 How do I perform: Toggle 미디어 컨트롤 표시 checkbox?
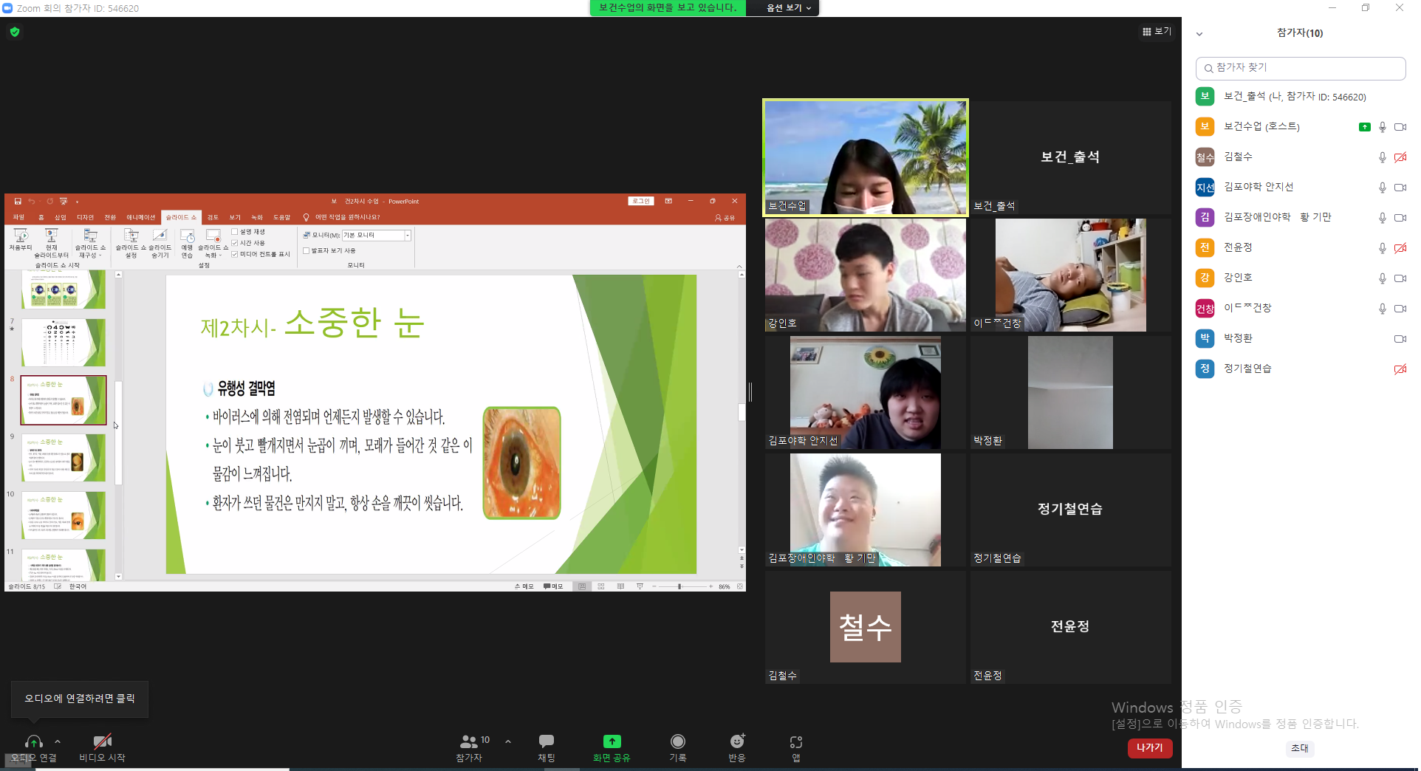tap(235, 254)
